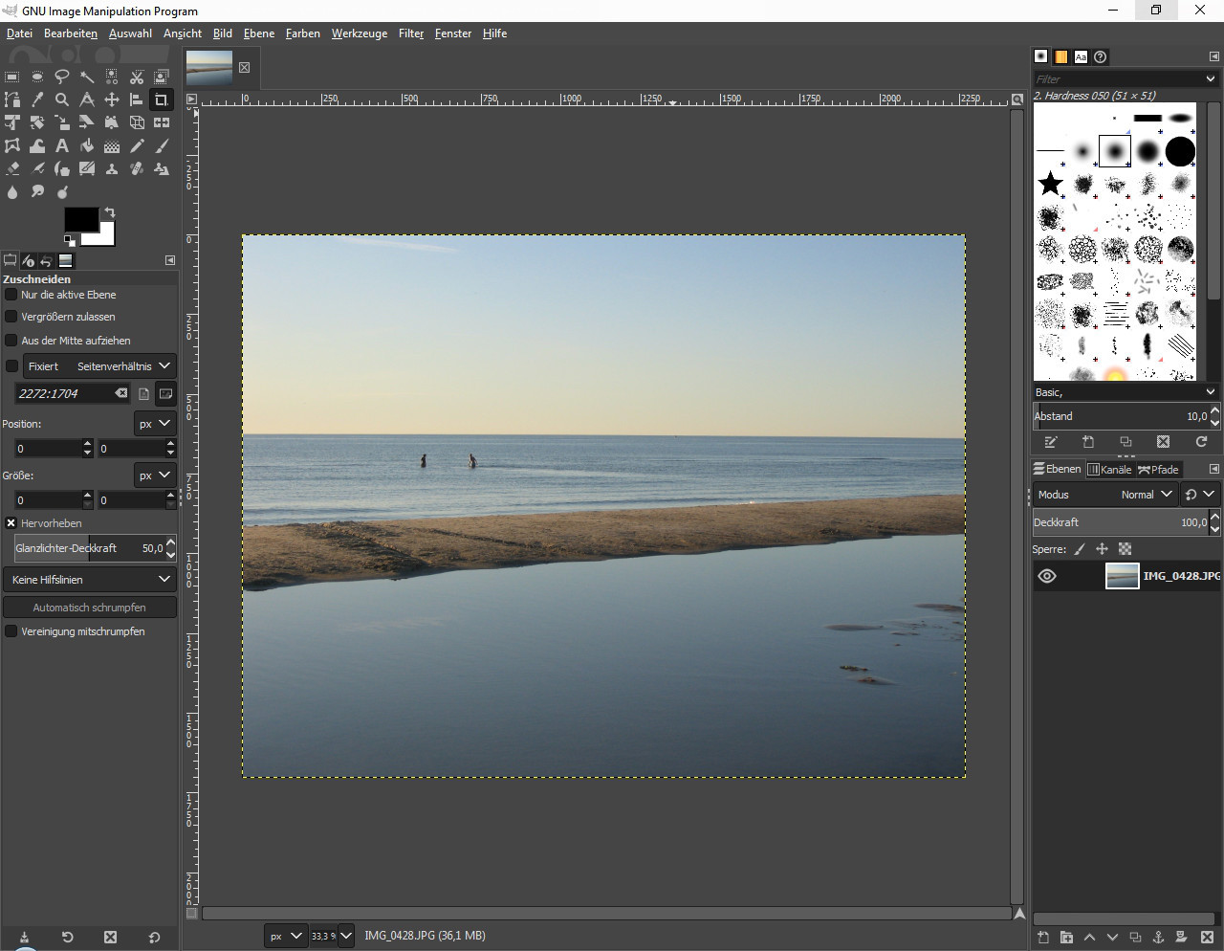Click the 'Automatisch schrumpfen' button
This screenshot has width=1224, height=951.
(x=89, y=608)
